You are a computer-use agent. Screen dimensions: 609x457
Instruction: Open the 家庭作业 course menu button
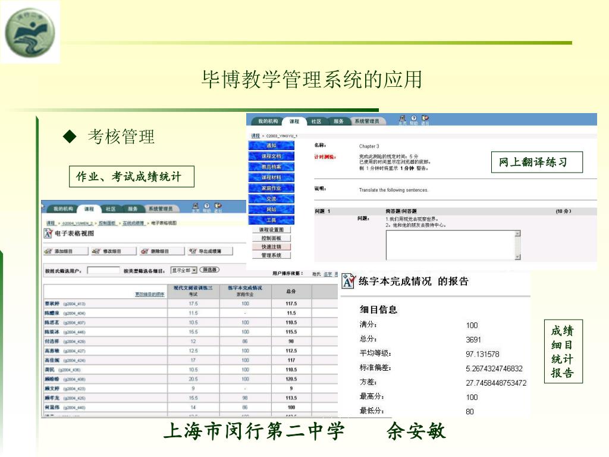271,188
